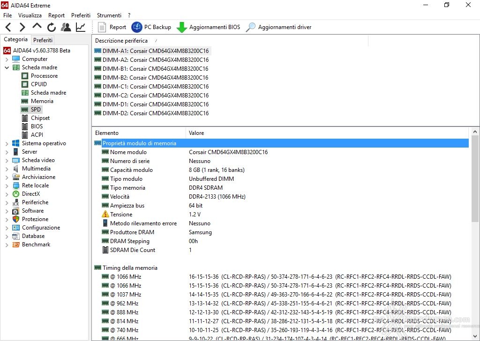This screenshot has height=341, width=480.
Task: Launch PC Backup from the toolbar
Action: tap(151, 27)
